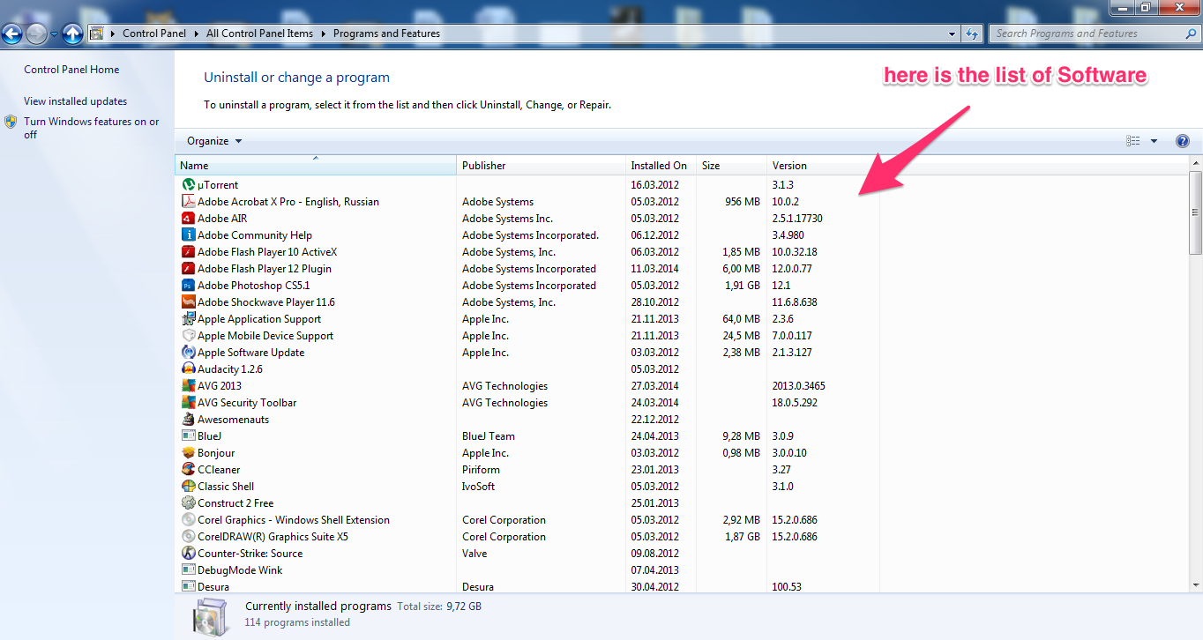1203x640 pixels.
Task: Select the BlueJ program icon
Action: (x=188, y=436)
